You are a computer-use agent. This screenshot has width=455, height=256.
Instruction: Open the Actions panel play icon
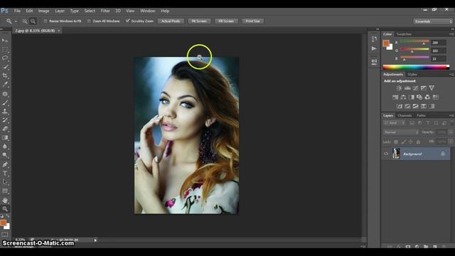(x=374, y=48)
